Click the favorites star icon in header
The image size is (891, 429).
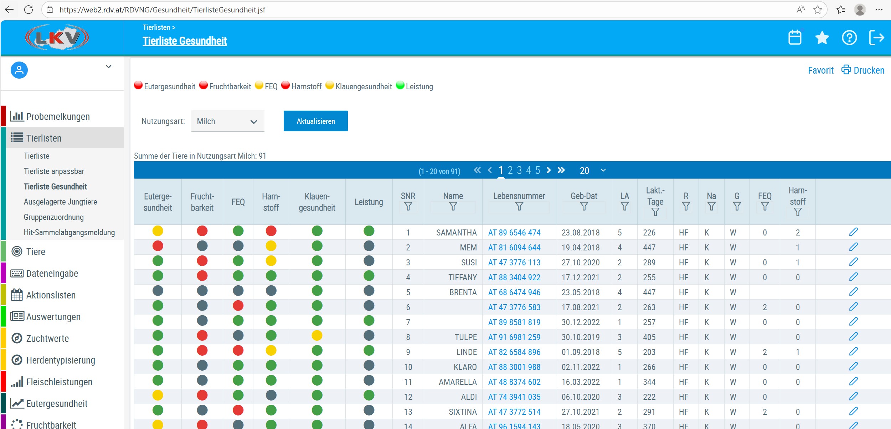coord(822,37)
